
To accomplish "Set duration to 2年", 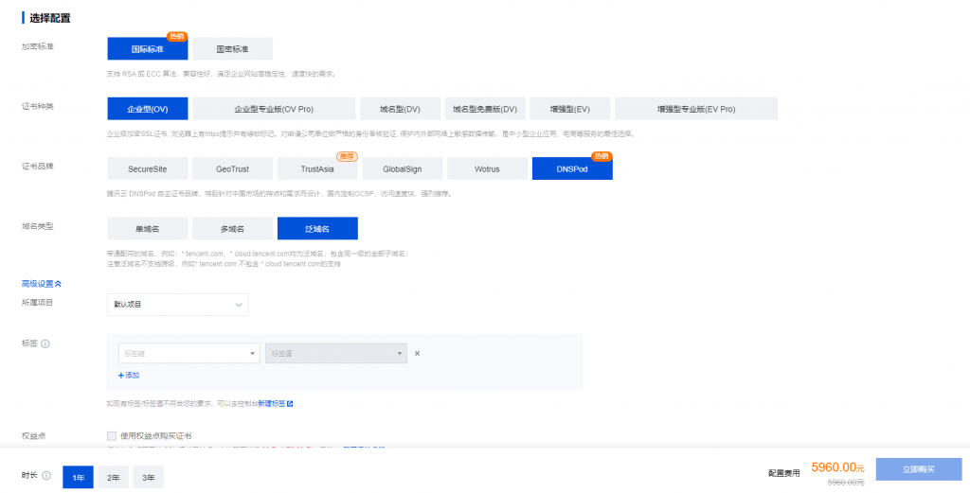I will click(114, 478).
